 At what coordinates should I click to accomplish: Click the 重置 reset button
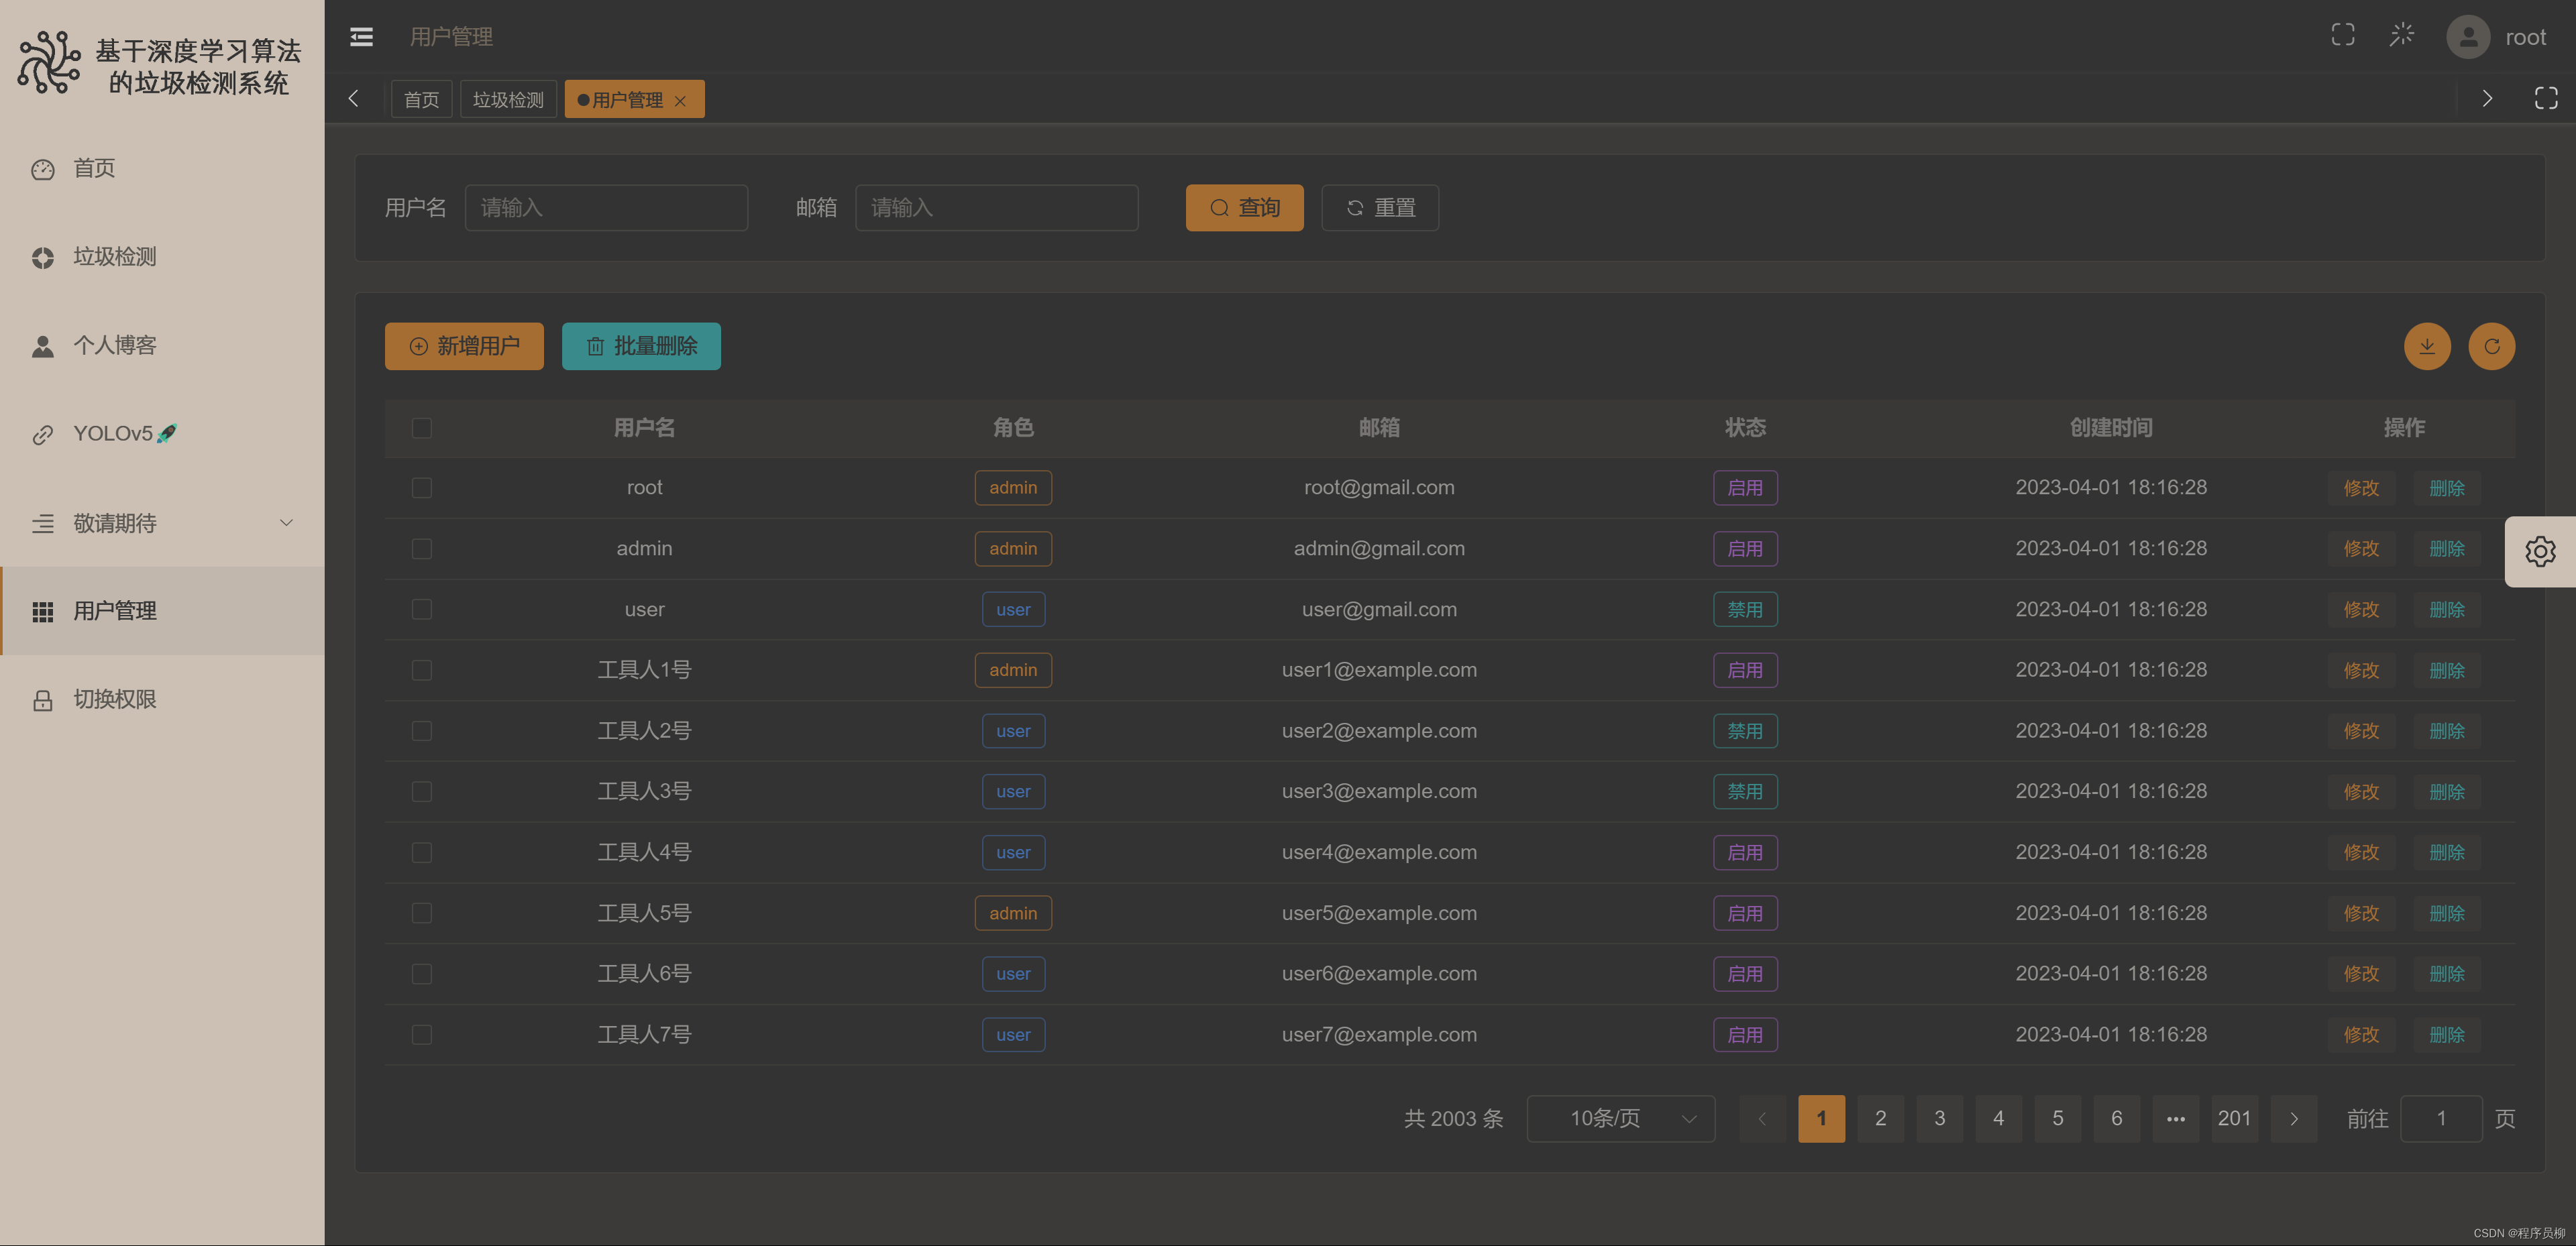(x=1380, y=207)
